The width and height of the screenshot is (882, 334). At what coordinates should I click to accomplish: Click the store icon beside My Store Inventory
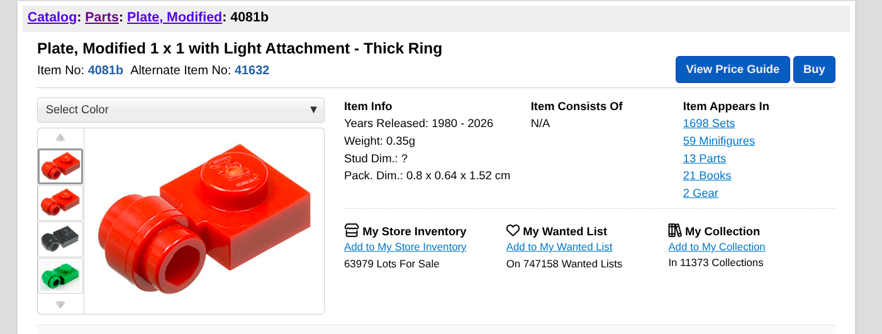coord(352,231)
